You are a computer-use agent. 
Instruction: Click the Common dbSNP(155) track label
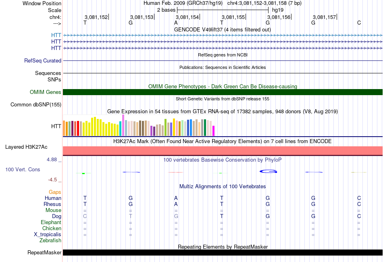[35, 104]
